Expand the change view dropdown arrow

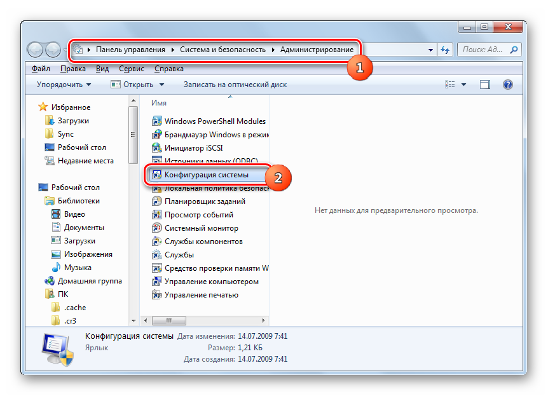463,85
